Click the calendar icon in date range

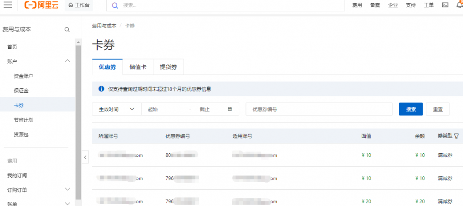point(230,109)
